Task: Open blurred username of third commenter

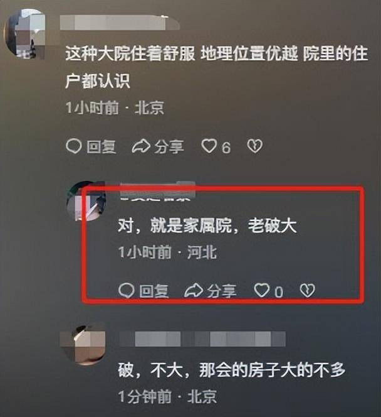Action: point(202,339)
